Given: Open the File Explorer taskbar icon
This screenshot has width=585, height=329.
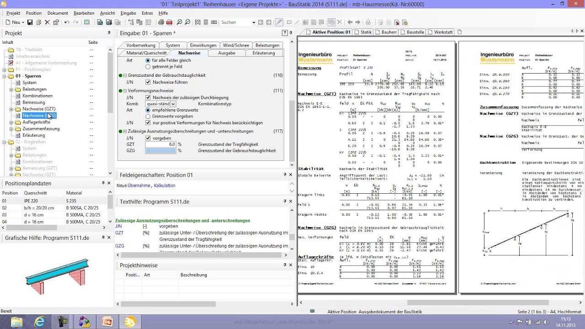Looking at the screenshot, I should (16, 321).
